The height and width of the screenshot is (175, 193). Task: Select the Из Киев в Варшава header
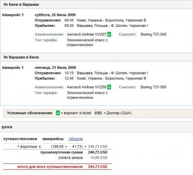tap(21, 4)
